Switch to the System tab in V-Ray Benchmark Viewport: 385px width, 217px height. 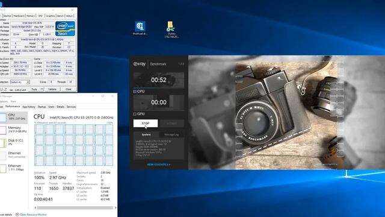146,134
